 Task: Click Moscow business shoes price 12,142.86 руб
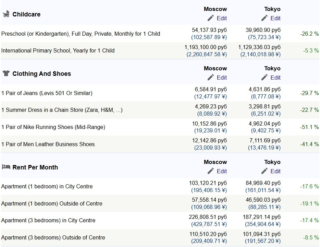click(x=210, y=141)
